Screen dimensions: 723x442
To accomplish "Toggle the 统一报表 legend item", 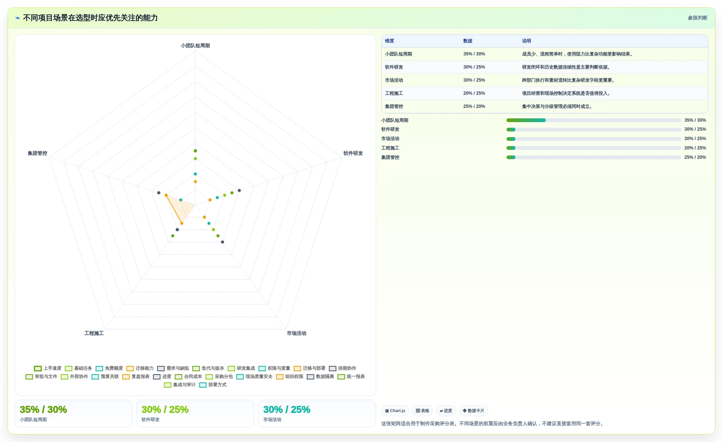I will click(351, 377).
